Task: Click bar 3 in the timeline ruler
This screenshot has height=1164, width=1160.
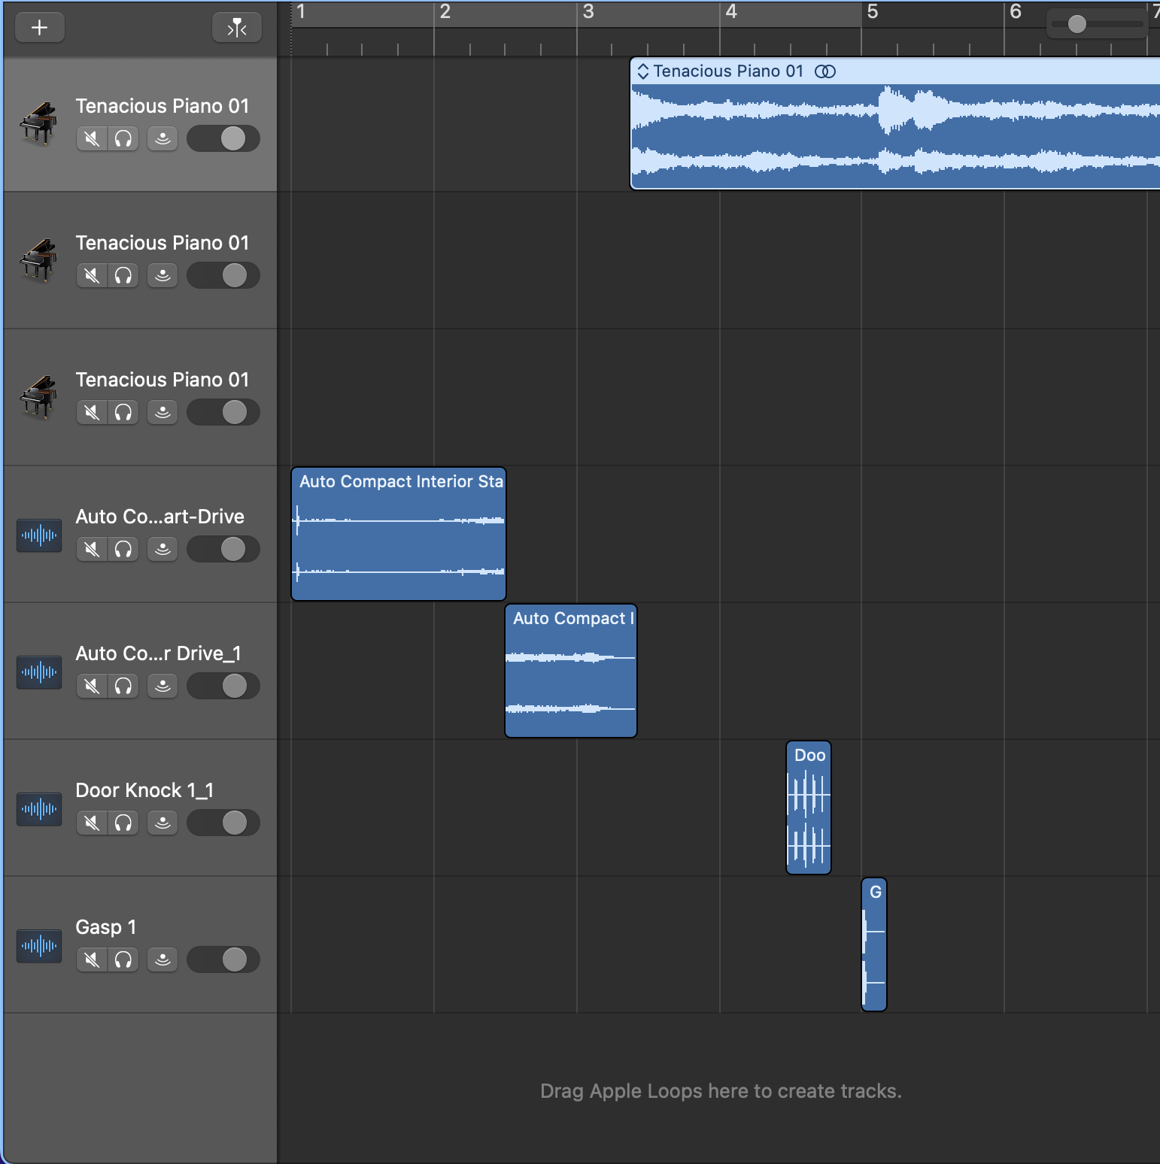Action: tap(588, 12)
